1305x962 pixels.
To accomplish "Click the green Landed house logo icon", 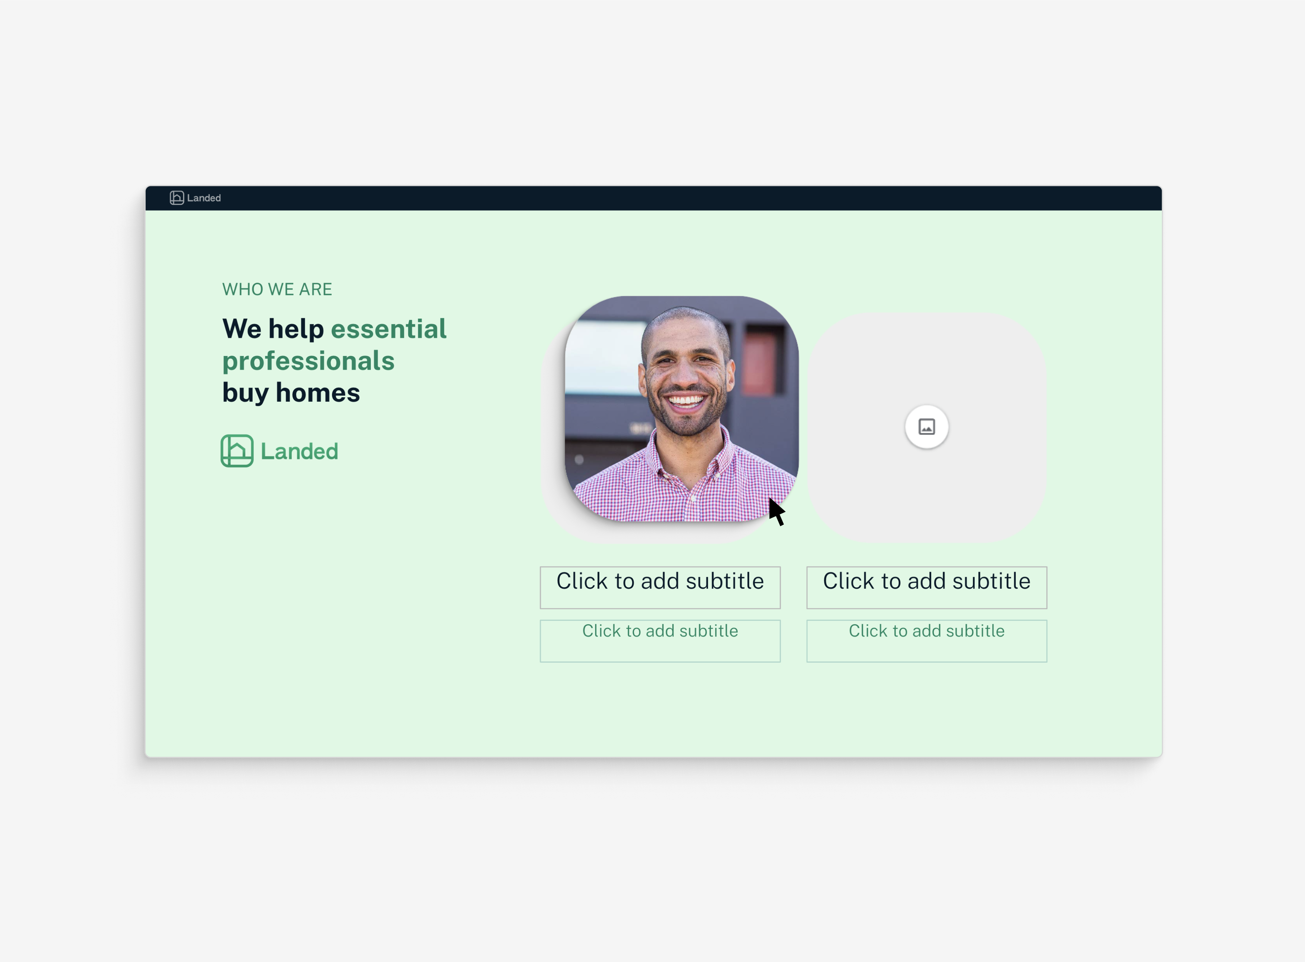I will 237,451.
